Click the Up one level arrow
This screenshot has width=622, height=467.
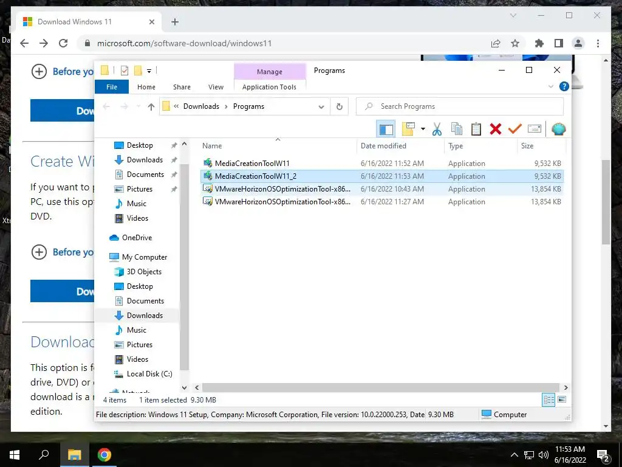[151, 106]
